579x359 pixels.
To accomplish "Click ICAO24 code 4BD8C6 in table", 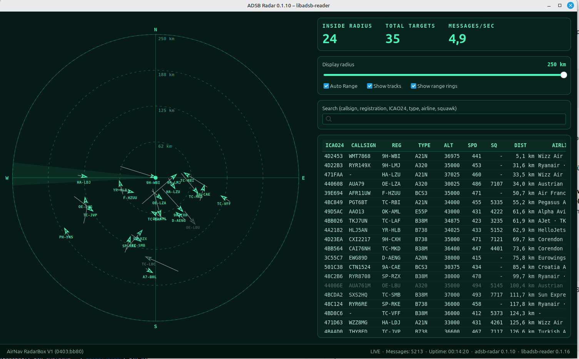I will 334,313.
